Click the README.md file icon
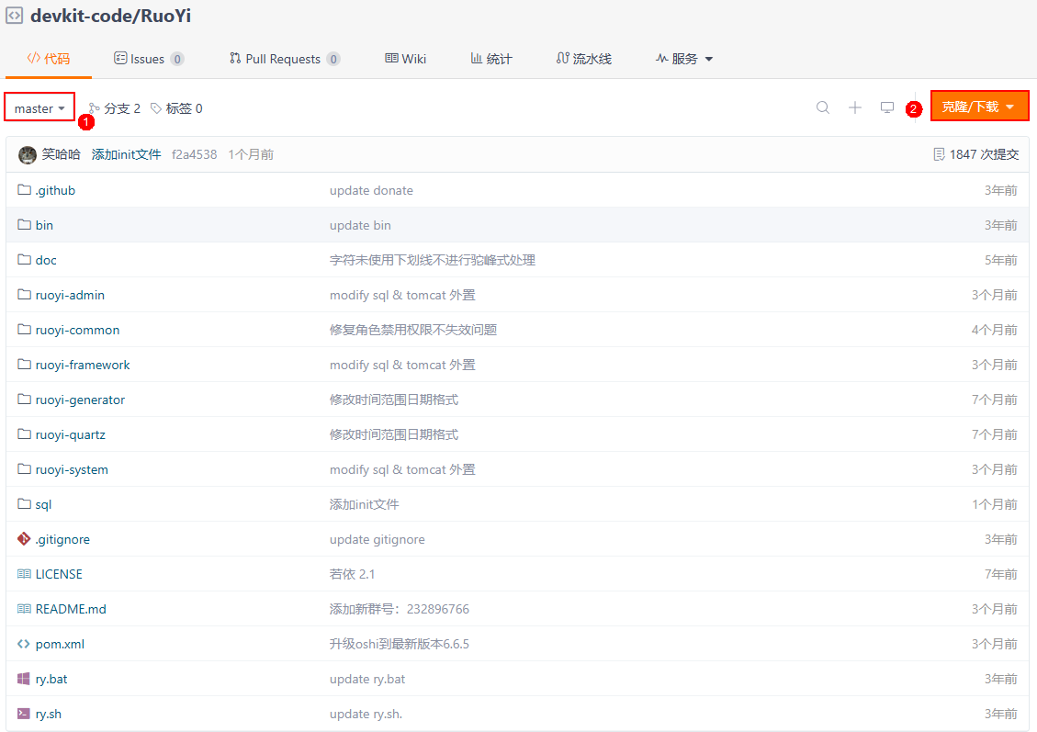Screen dimensions: 1037x732 pyautogui.click(x=24, y=609)
